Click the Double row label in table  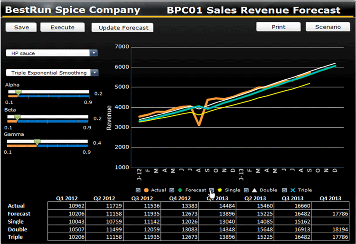(18, 229)
